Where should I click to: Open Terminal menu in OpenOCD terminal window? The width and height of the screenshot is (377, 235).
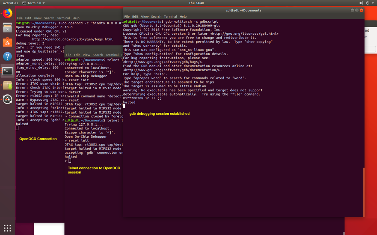63,18
